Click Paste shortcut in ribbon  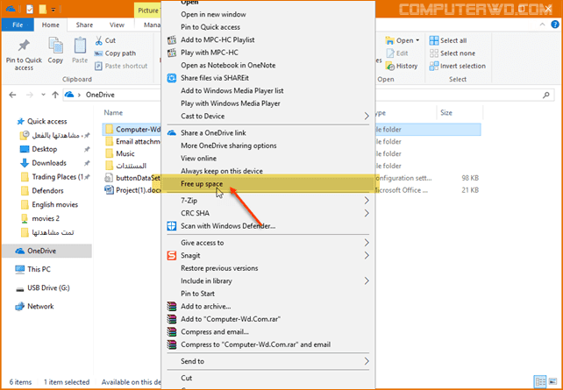pos(121,66)
